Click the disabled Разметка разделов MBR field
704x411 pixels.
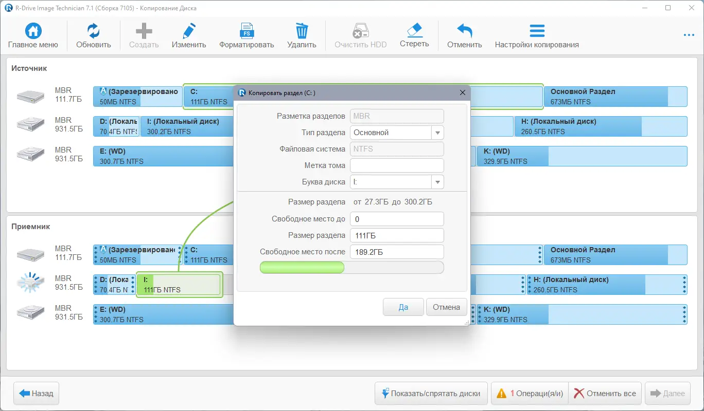[x=397, y=116]
